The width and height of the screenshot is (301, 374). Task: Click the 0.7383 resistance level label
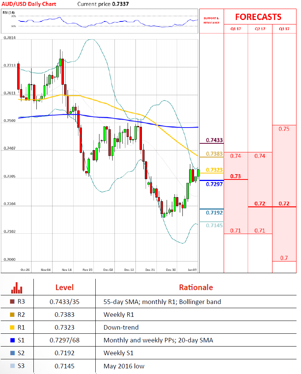(214, 154)
